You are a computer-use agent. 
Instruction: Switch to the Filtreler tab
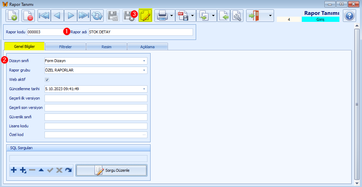coord(66,47)
